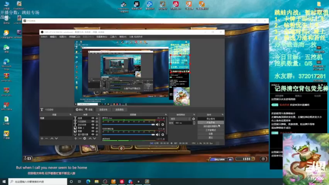Image resolution: width=329 pixels, height=185 pixels.
Task: Open the transition type dropdown
Action: (180, 119)
